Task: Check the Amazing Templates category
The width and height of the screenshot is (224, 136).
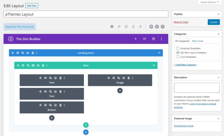Action: (x=178, y=48)
